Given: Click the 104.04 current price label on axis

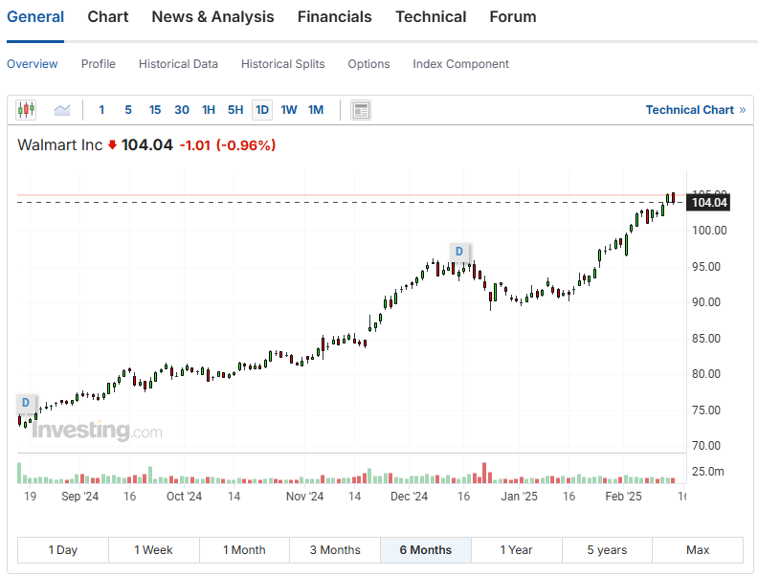Looking at the screenshot, I should 708,203.
